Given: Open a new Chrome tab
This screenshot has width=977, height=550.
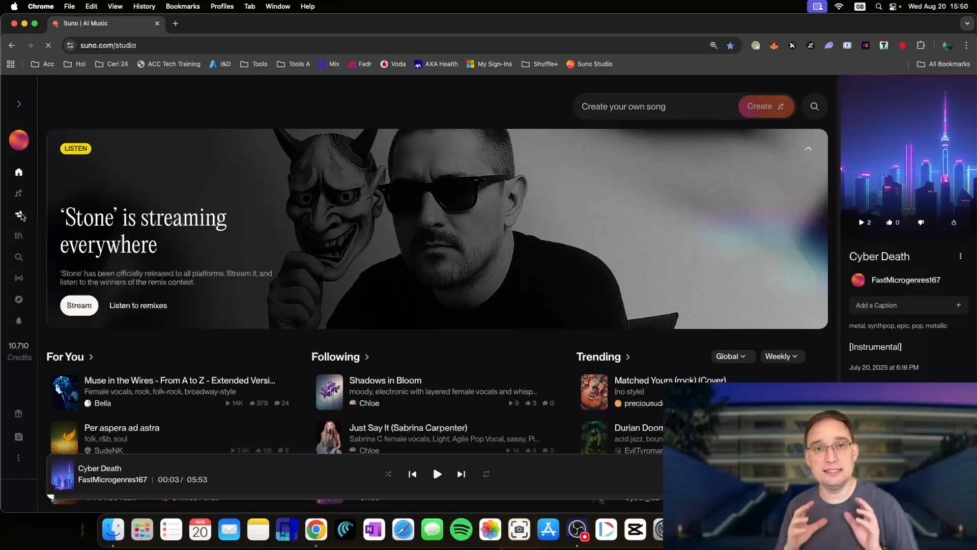Looking at the screenshot, I should point(176,23).
